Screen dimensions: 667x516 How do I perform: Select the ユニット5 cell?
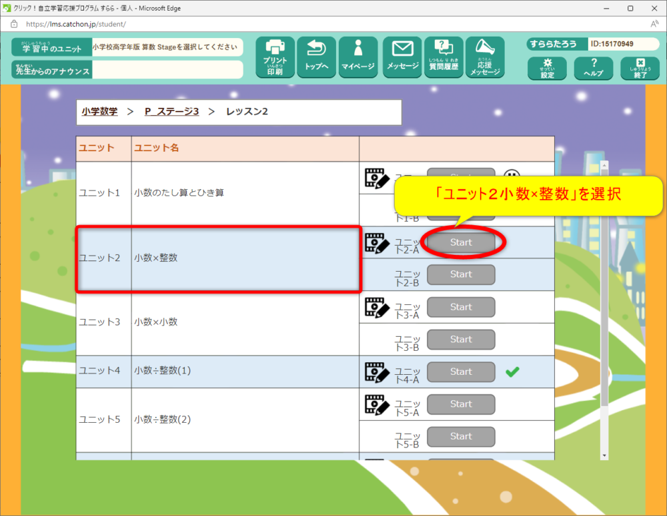pyautogui.click(x=104, y=420)
